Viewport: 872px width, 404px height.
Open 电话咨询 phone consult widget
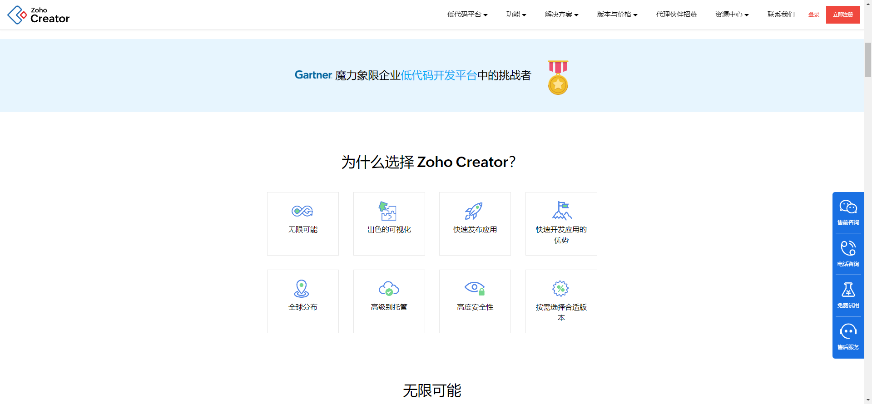pyautogui.click(x=848, y=254)
